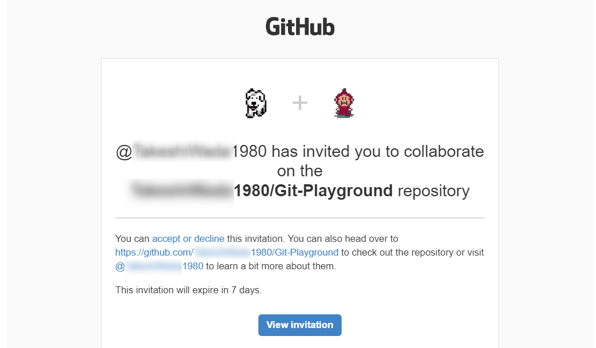Viewport: 596px width, 348px height.
Task: Visit the @ profile link below the URL
Action: pyautogui.click(x=159, y=266)
